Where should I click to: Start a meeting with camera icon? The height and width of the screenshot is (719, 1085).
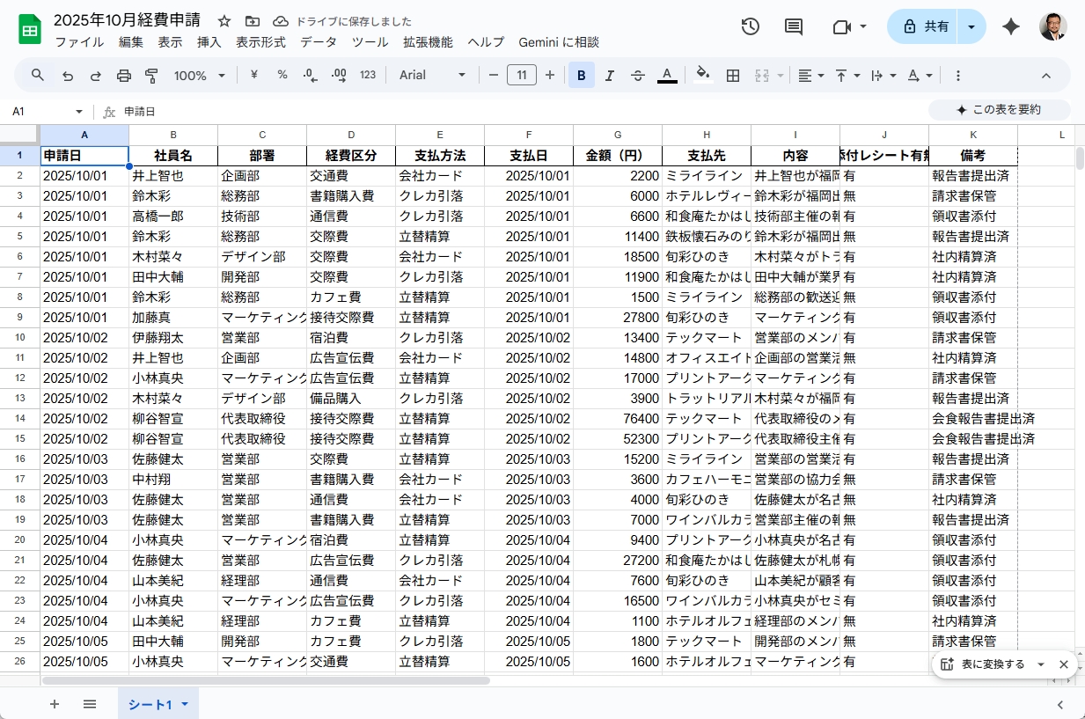pos(841,26)
